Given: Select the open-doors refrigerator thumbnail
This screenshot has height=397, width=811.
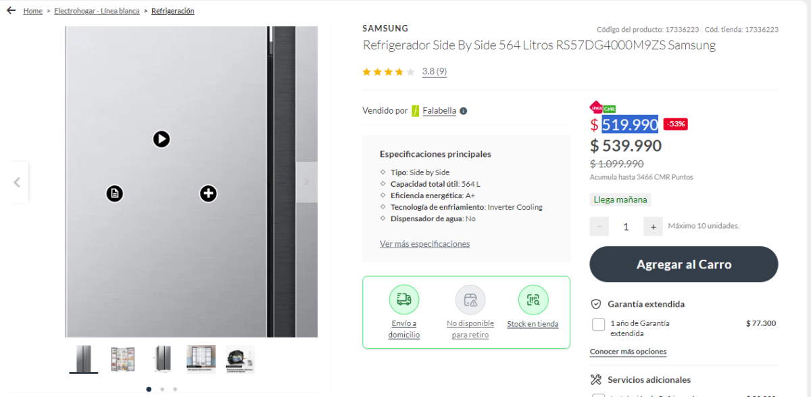Looking at the screenshot, I should pyautogui.click(x=122, y=359).
